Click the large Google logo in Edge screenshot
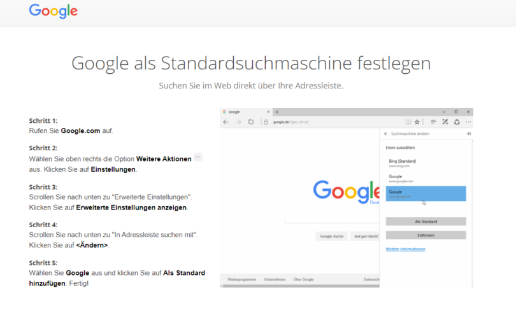Image resolution: width=516 pixels, height=322 pixels. coord(346,192)
